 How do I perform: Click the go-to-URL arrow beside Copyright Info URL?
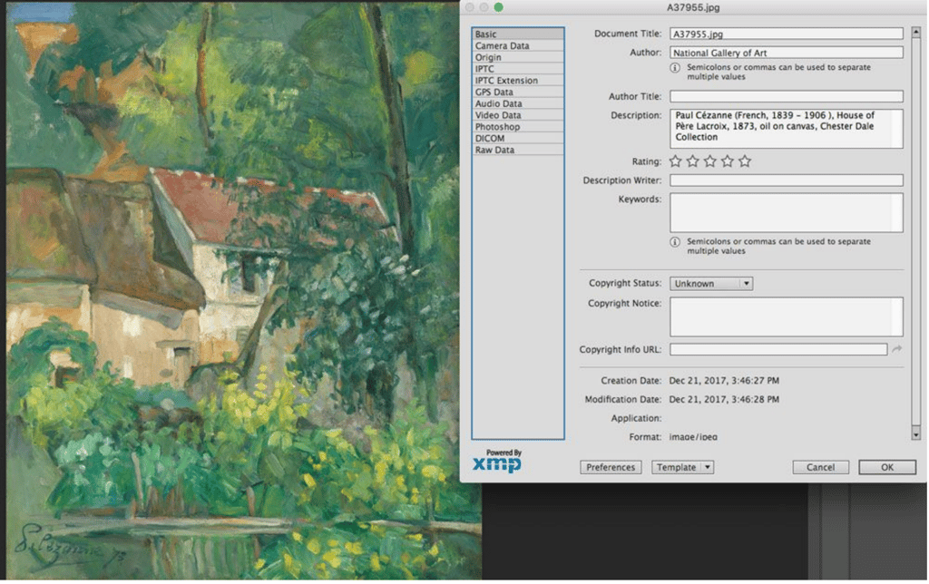click(x=897, y=349)
